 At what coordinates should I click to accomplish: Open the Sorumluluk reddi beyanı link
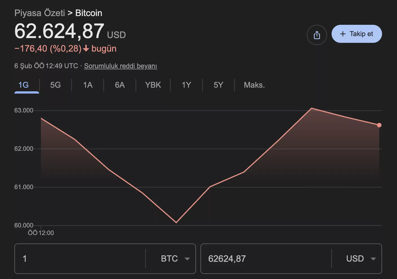[120, 66]
